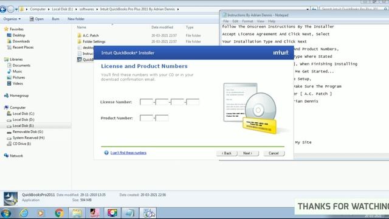The height and width of the screenshot is (219, 389).
Task: Click the Explorer forward arrow button
Action: click(x=11, y=10)
